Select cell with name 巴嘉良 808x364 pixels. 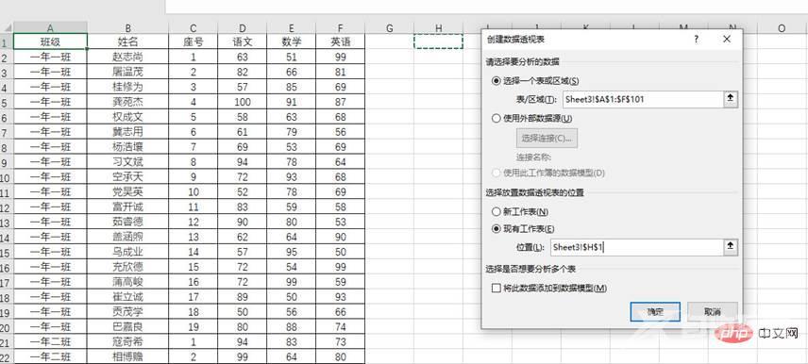click(127, 327)
